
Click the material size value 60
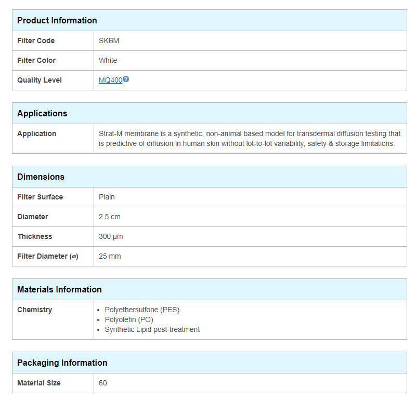point(103,383)
